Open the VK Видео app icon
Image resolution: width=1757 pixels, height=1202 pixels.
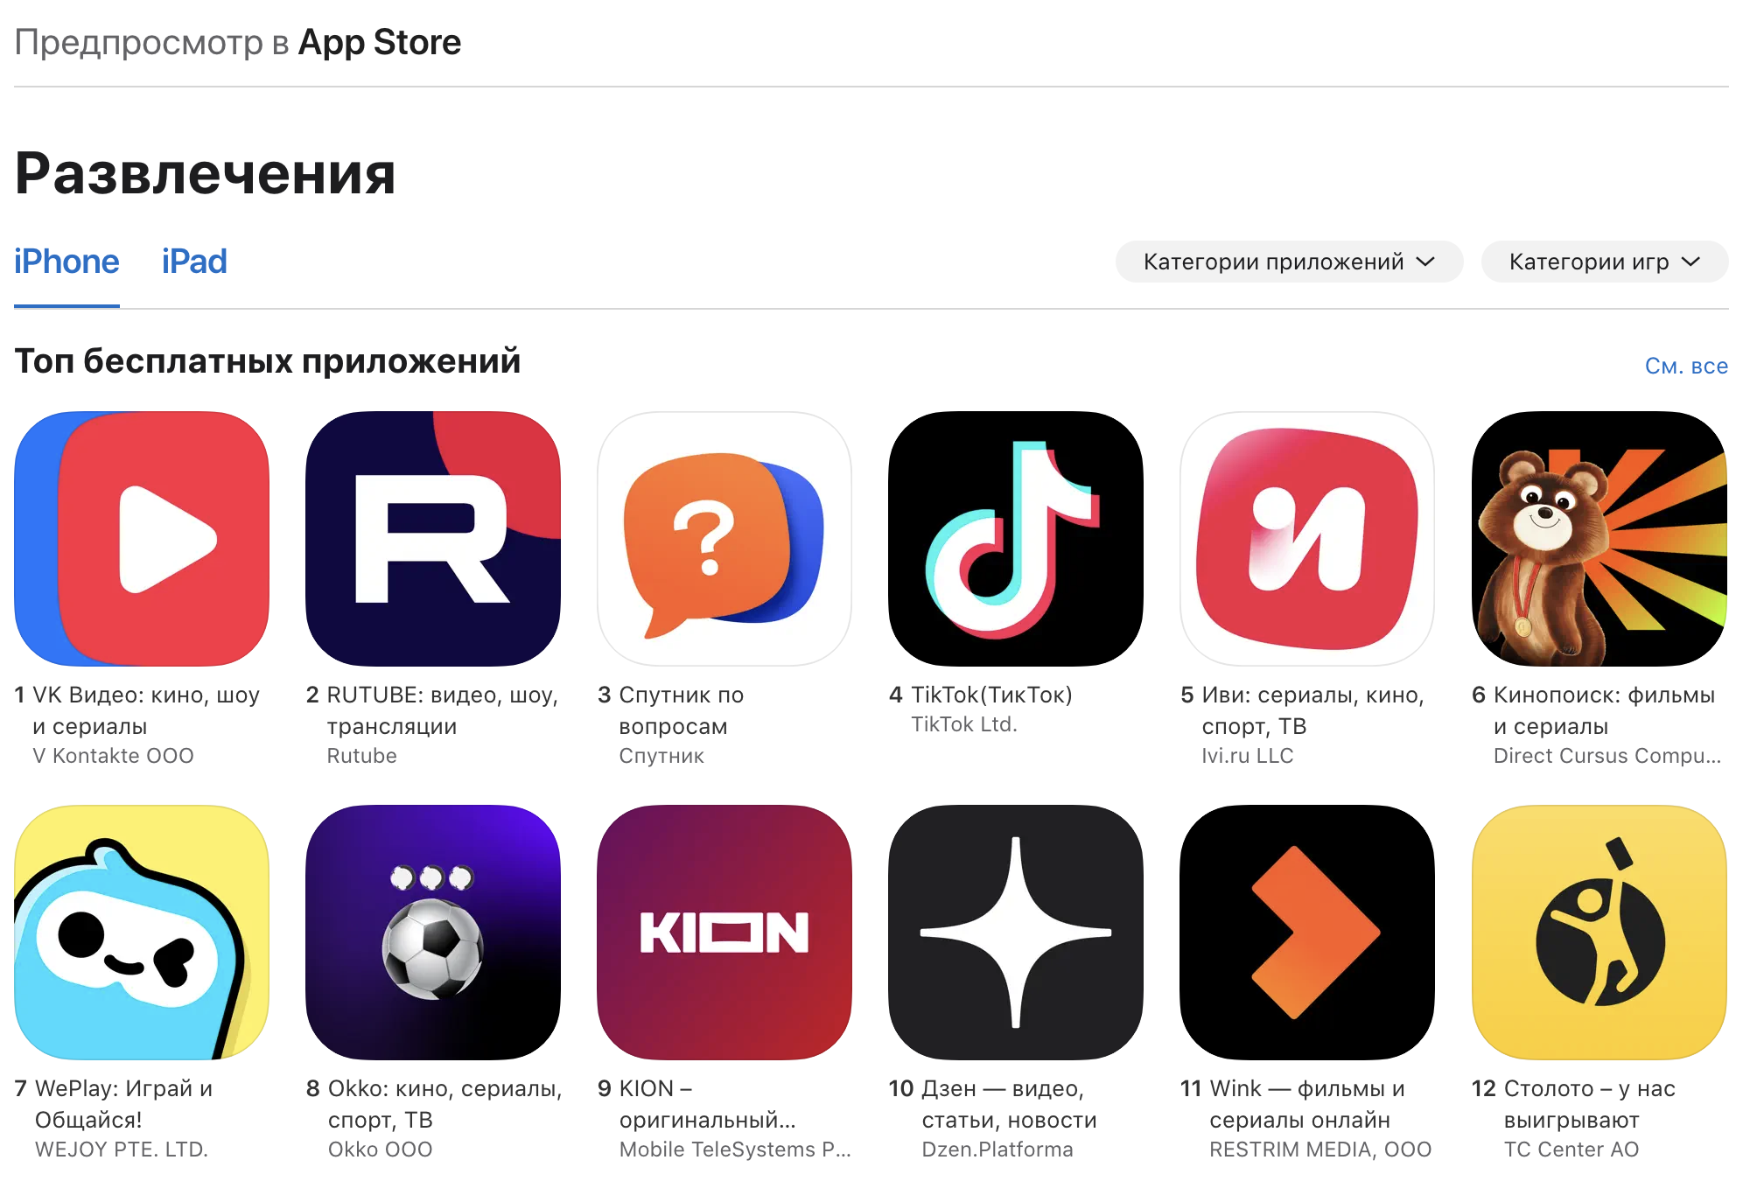pos(142,539)
